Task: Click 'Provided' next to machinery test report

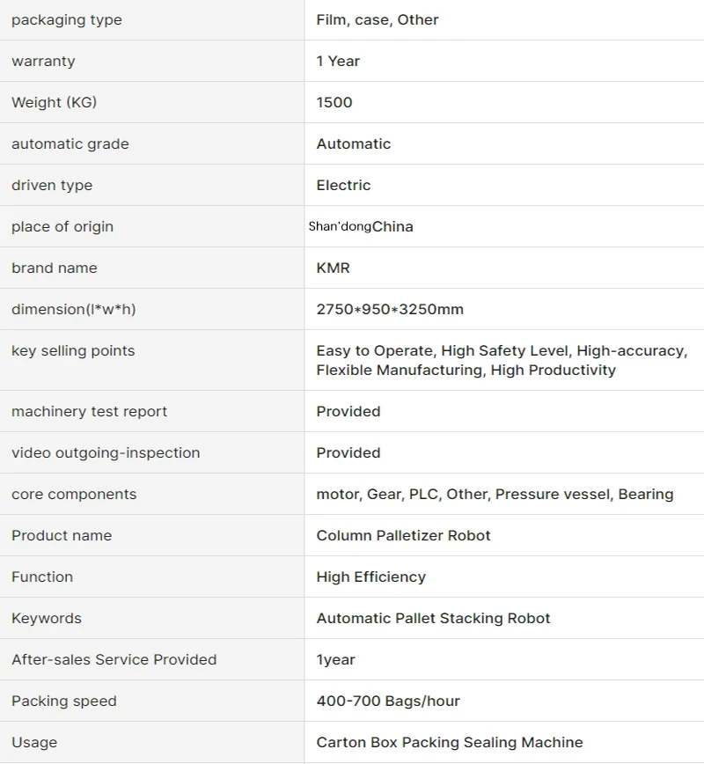Action: pos(348,411)
